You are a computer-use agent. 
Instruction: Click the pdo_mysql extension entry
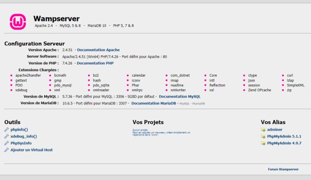point(63,85)
